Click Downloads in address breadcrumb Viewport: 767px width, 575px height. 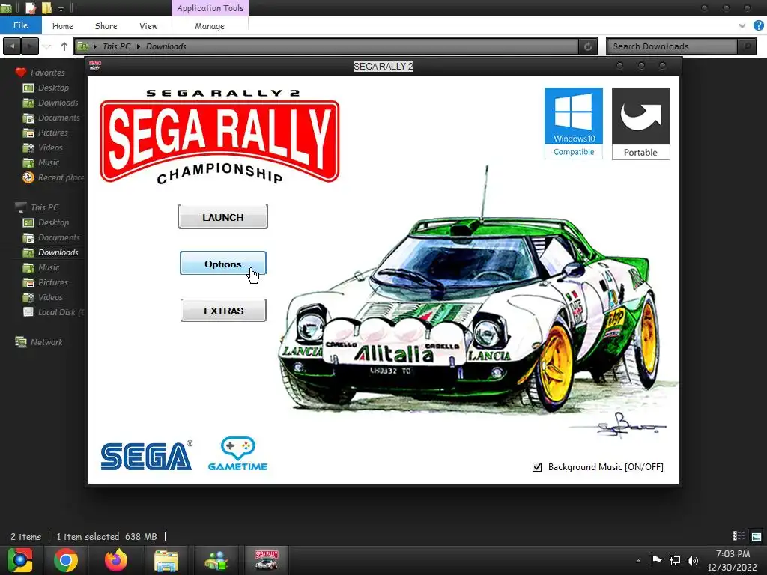click(166, 46)
